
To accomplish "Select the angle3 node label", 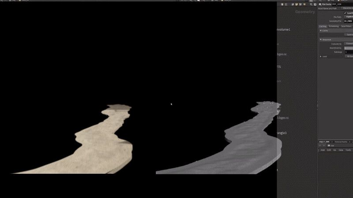I will pyautogui.click(x=282, y=133).
